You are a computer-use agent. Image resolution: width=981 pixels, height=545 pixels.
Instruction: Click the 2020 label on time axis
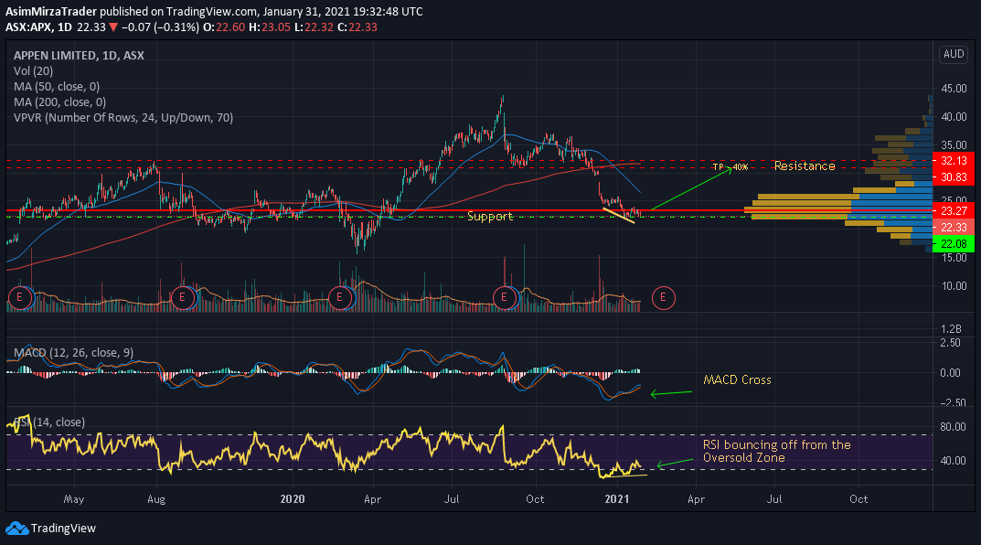(x=293, y=498)
